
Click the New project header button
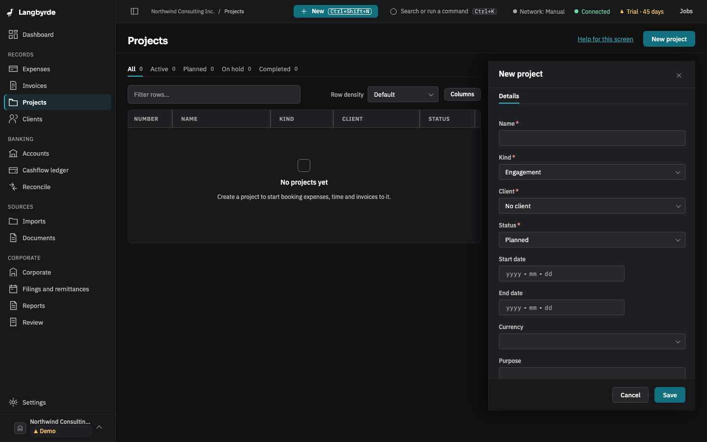click(x=669, y=39)
